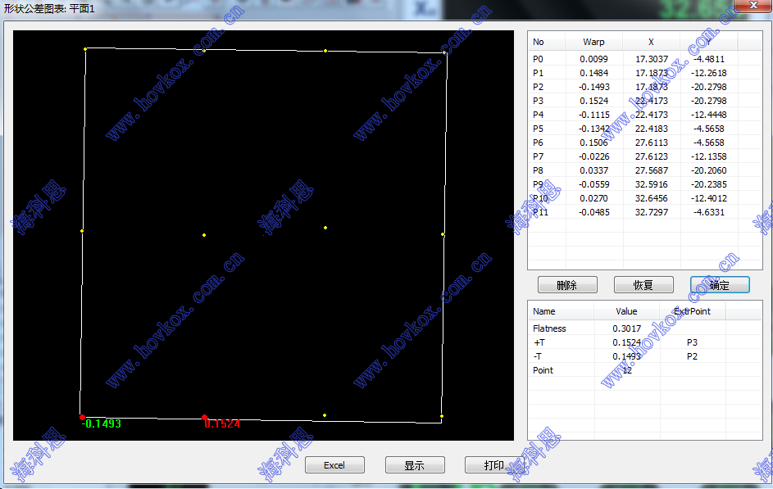Click the Name column header in results
Viewport: 773px width, 489px height.
click(x=561, y=311)
